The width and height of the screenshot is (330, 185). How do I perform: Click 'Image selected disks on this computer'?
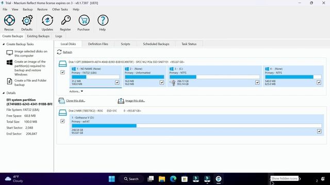tap(31, 53)
